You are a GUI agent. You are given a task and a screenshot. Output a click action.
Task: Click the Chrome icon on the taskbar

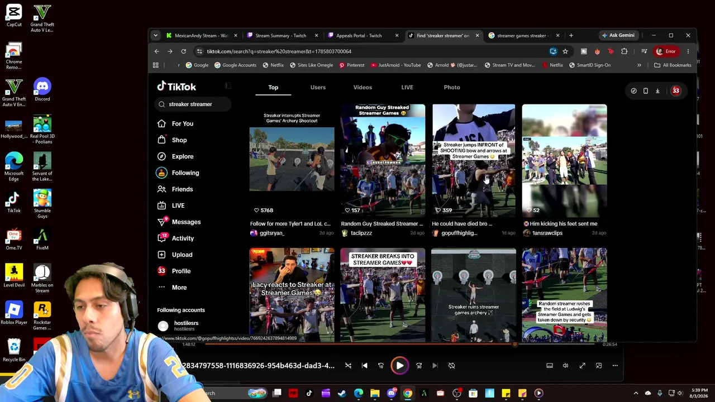click(x=408, y=394)
